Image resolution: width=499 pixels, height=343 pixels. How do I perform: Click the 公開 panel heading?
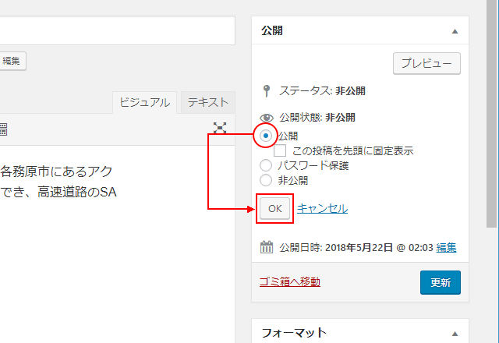(272, 31)
